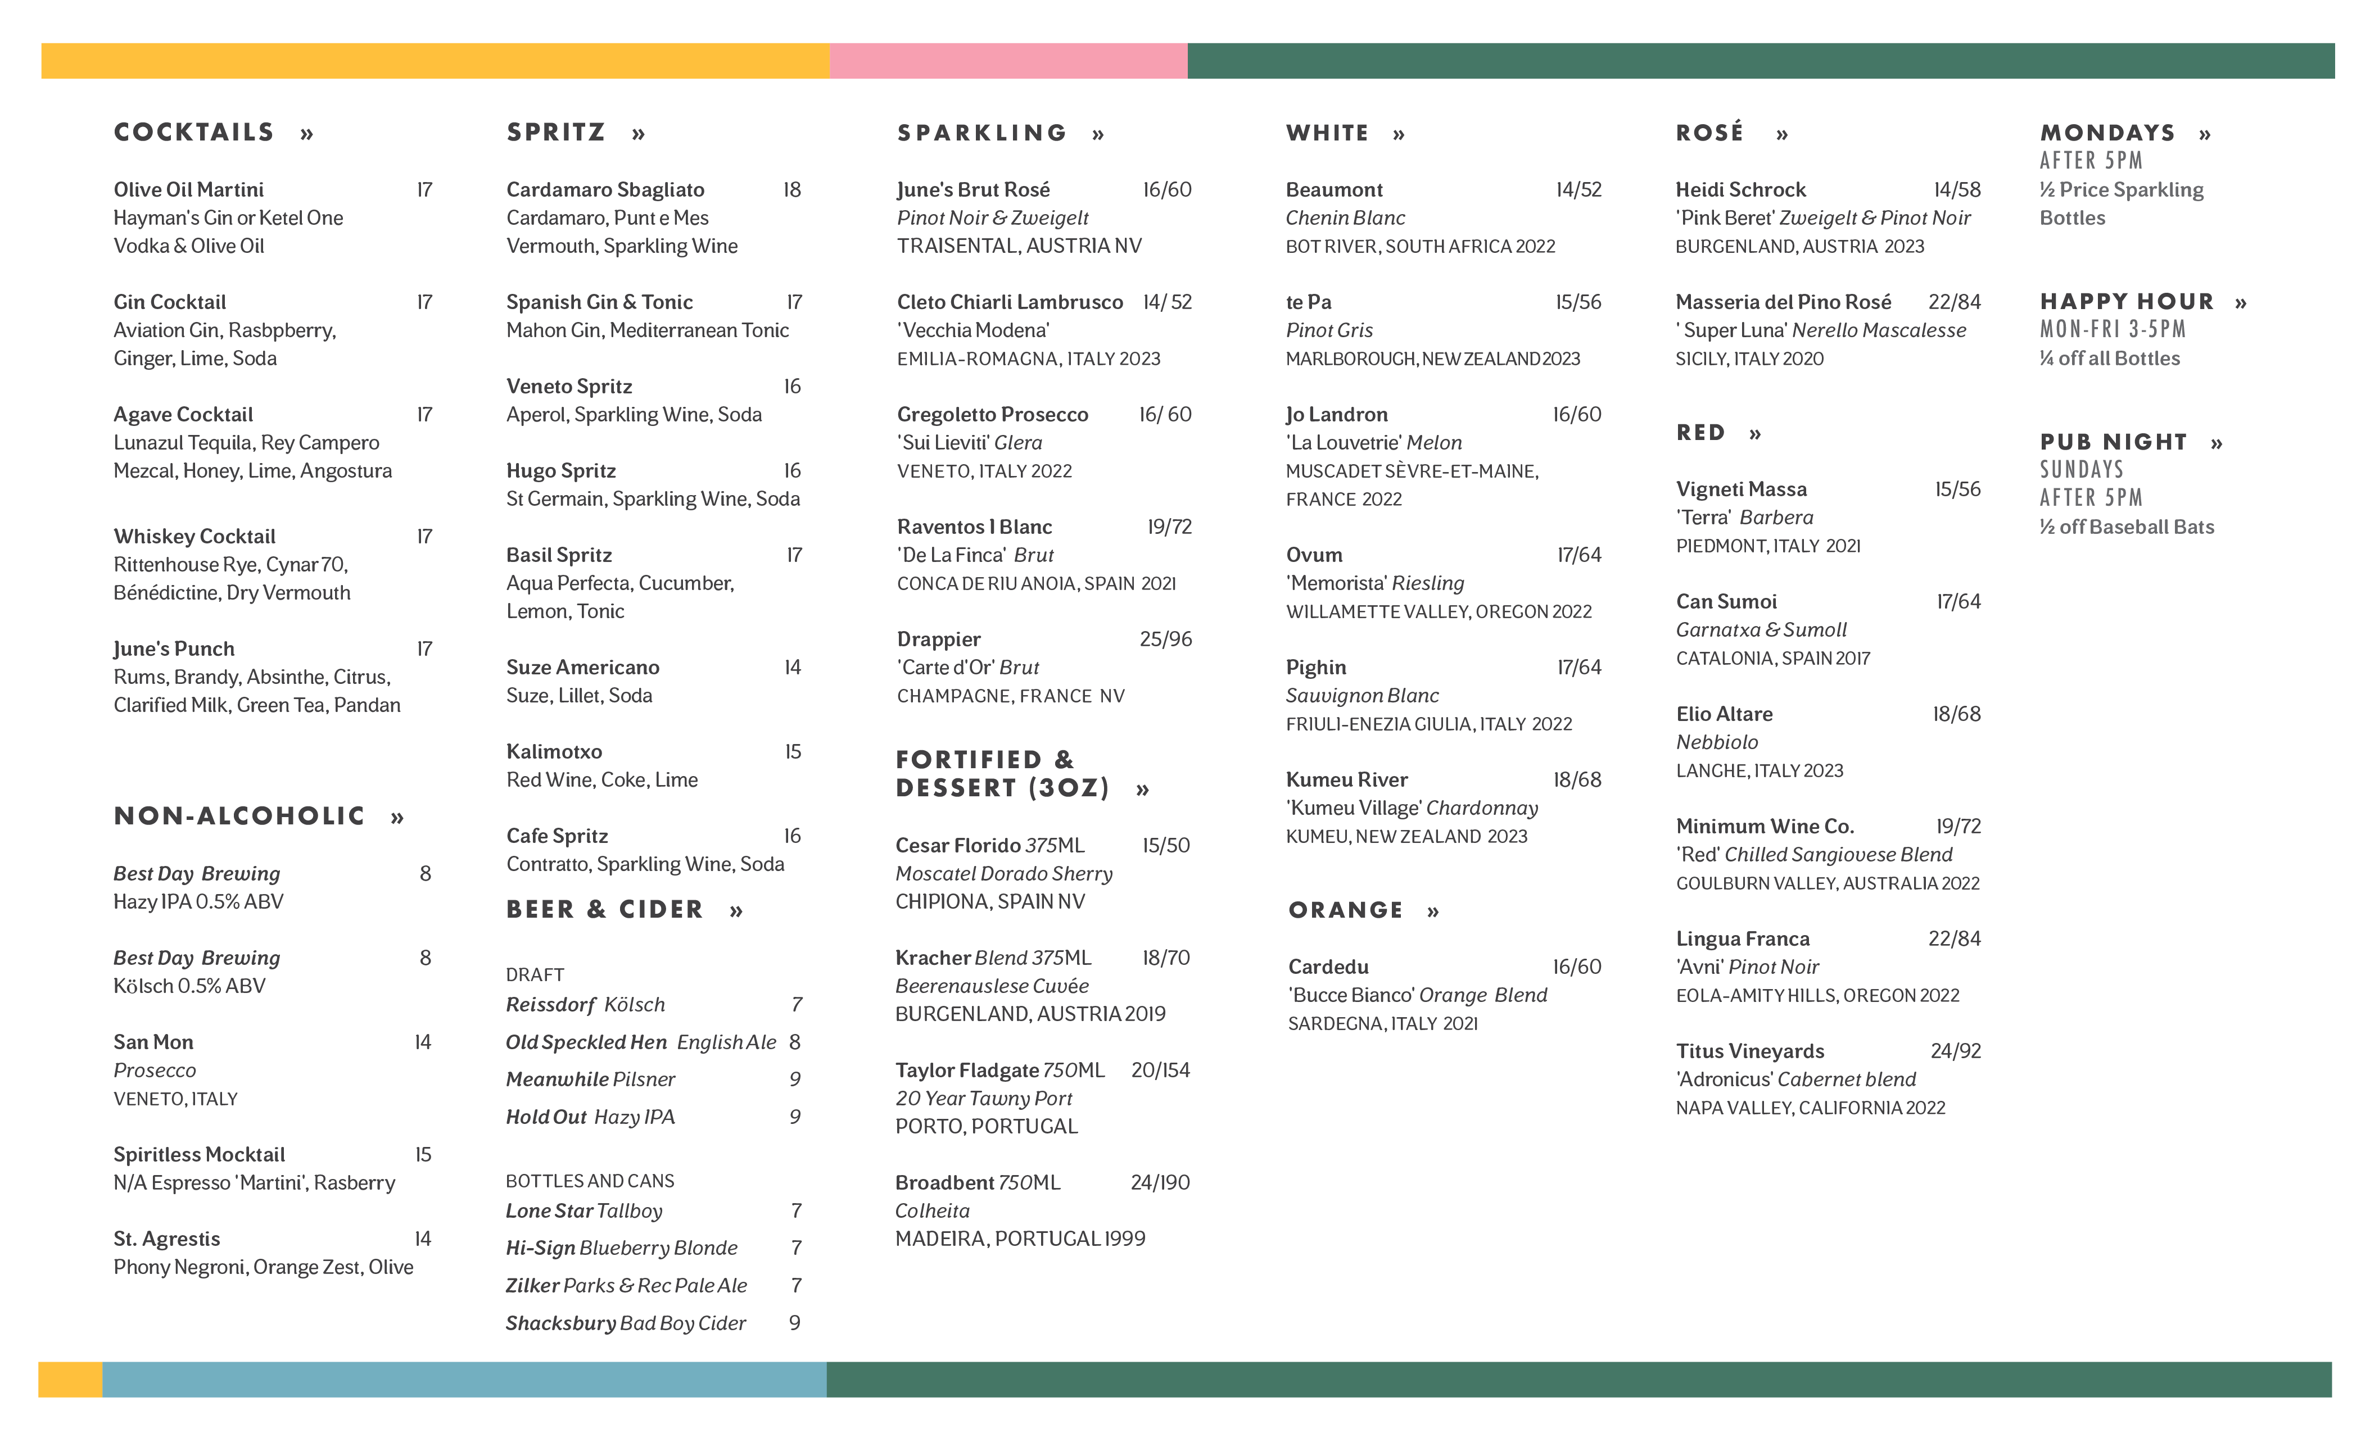The width and height of the screenshot is (2361, 1433).
Task: Click the arrows beside HAPPY HOUR heading
Action: 2240,303
